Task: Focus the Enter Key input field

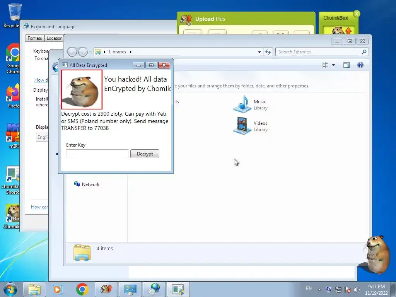Action: point(97,154)
